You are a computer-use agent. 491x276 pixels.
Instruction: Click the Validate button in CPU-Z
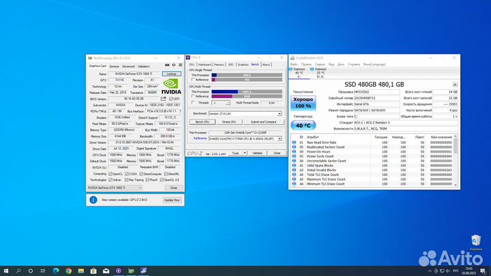click(257, 153)
